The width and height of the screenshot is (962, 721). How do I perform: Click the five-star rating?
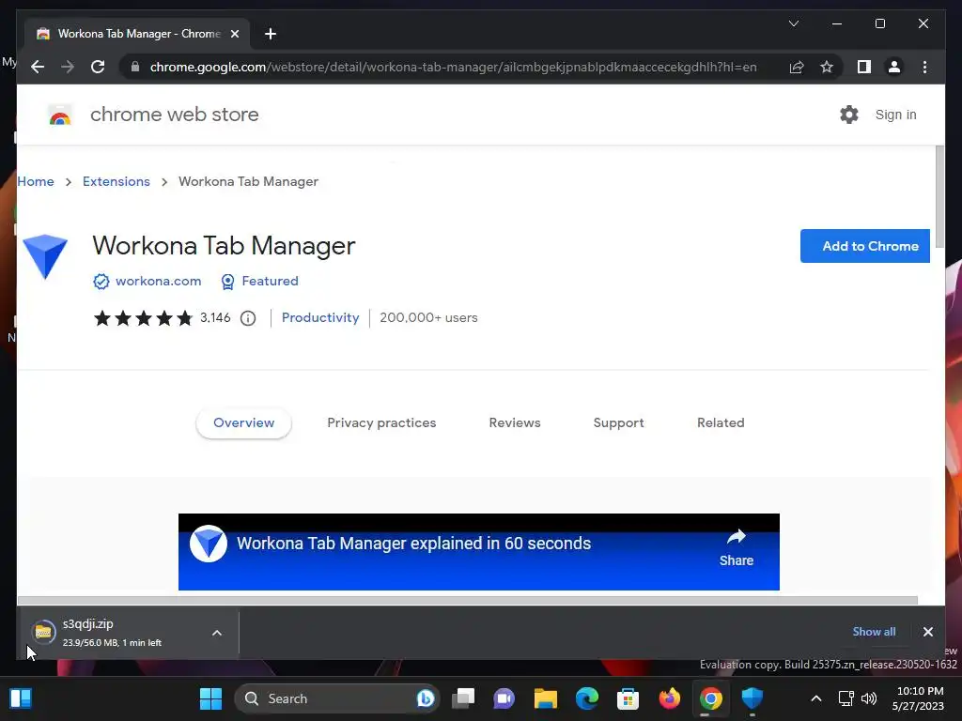[x=143, y=317]
